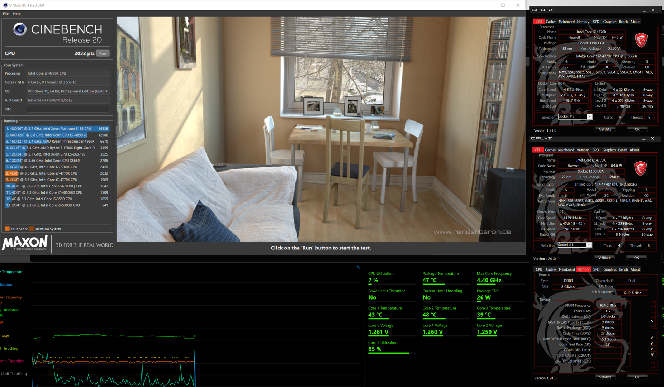Select ranking row Intel Core i5-5300U CPU
Screen dimensions: 664x387
pyautogui.click(x=57, y=205)
